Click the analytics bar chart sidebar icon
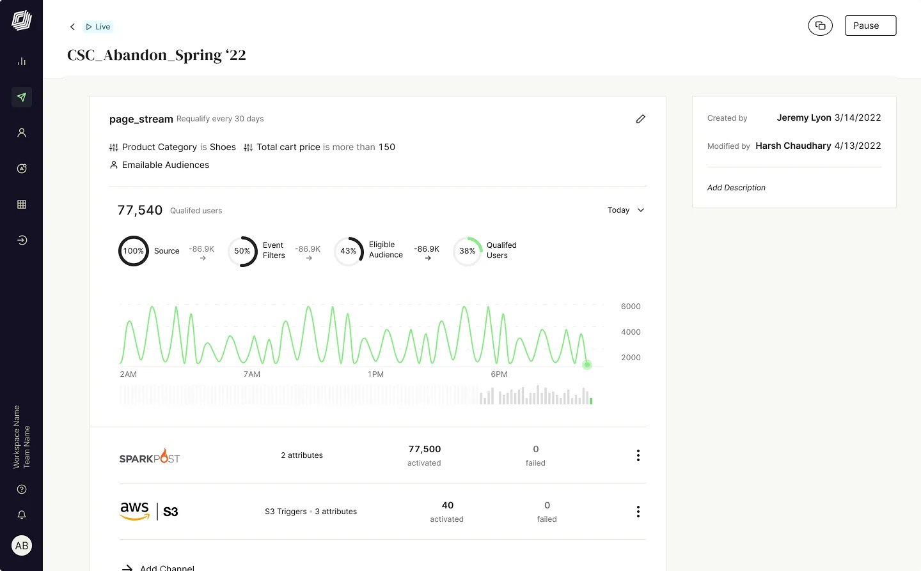 pyautogui.click(x=22, y=61)
